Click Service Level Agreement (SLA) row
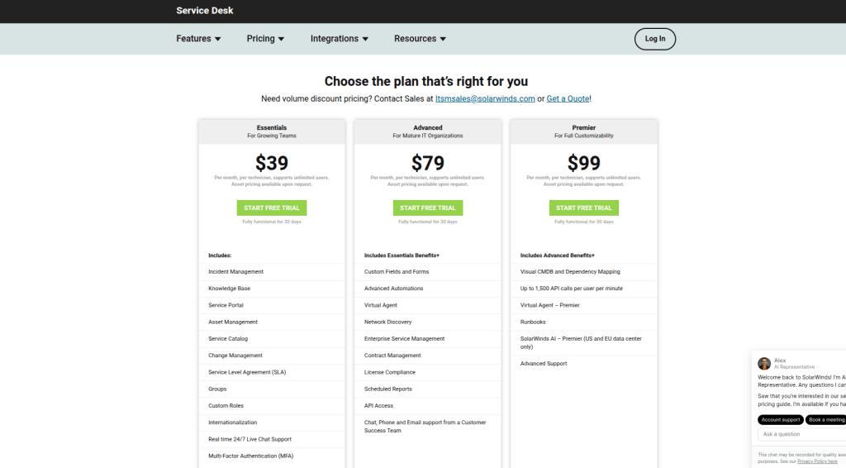Viewport: 846px width, 468px height. coord(271,372)
